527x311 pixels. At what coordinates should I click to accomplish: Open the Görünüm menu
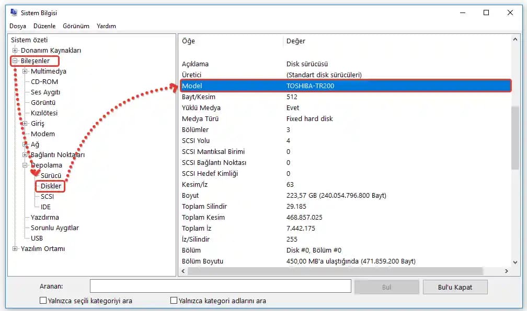tap(76, 26)
